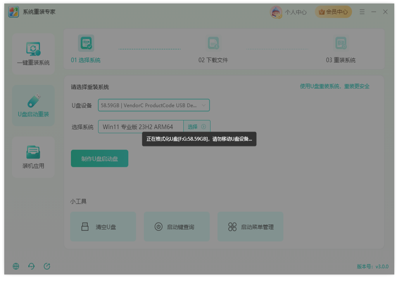The image size is (397, 281).
Task: Click the 01 选择系统 step label
Action: (86, 60)
